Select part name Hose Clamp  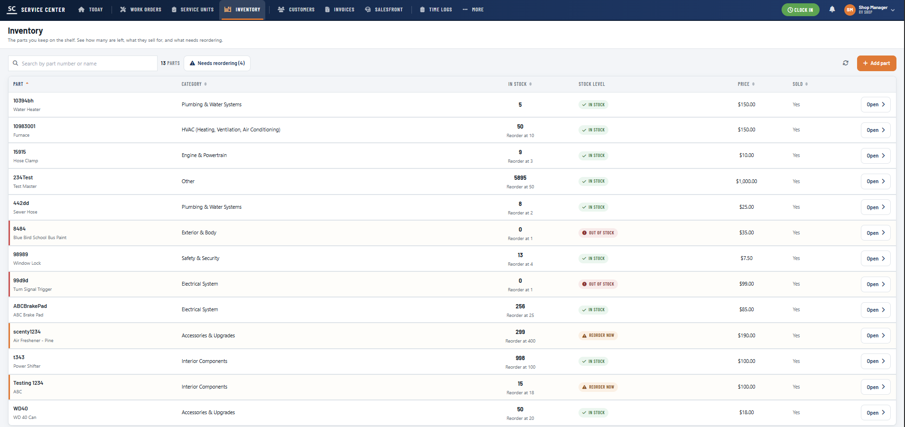[26, 161]
